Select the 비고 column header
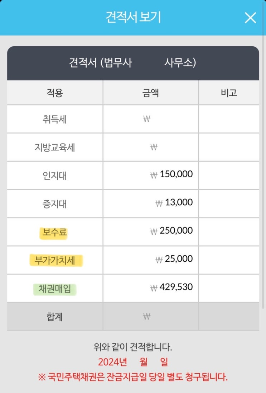The image size is (266, 393). point(229,93)
